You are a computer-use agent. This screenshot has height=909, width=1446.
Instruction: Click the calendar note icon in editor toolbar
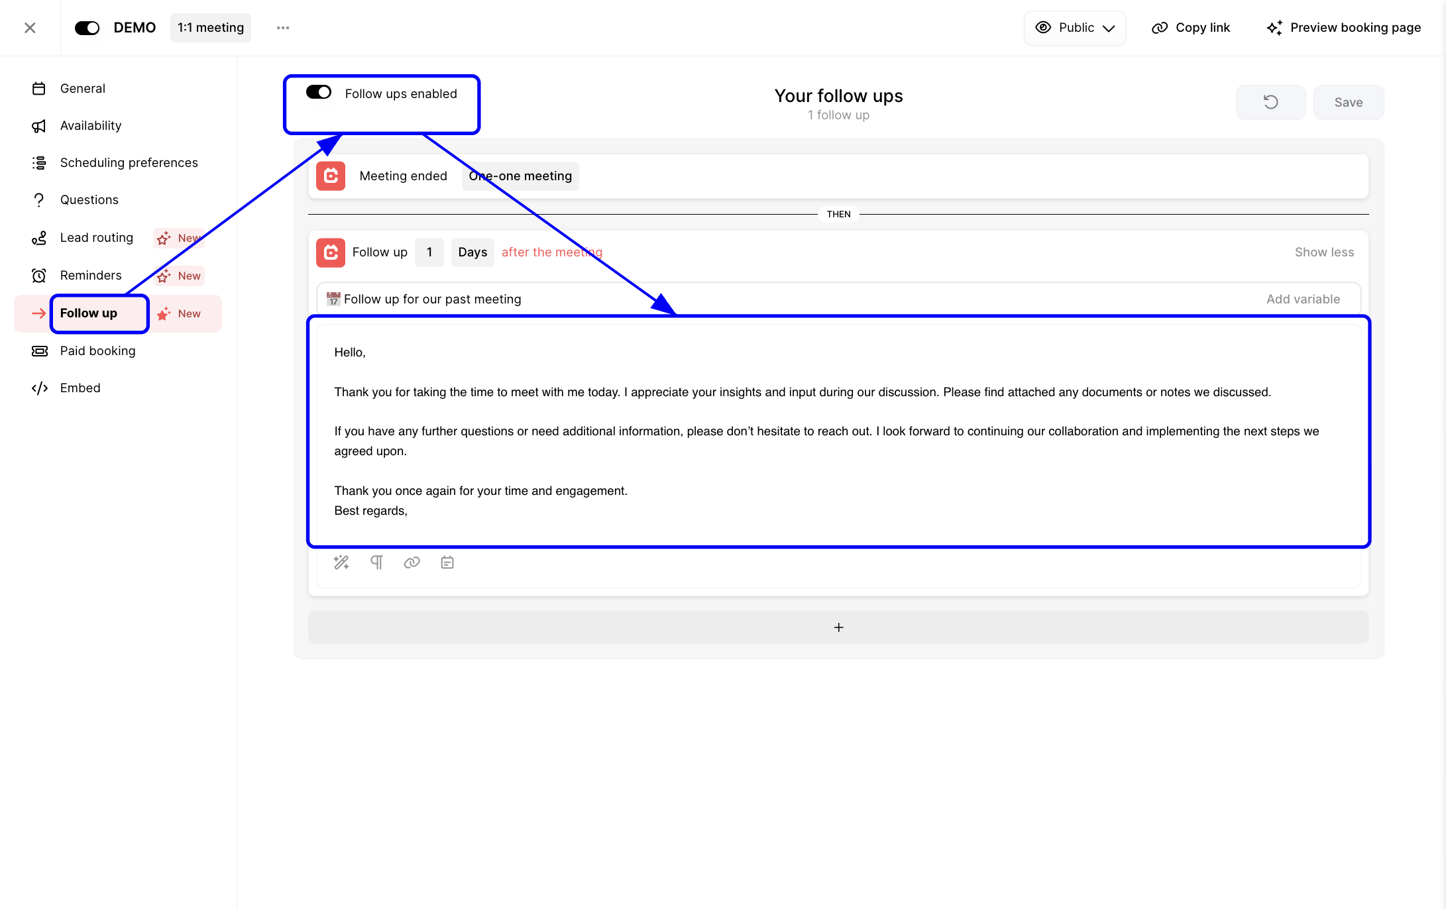pos(447,562)
